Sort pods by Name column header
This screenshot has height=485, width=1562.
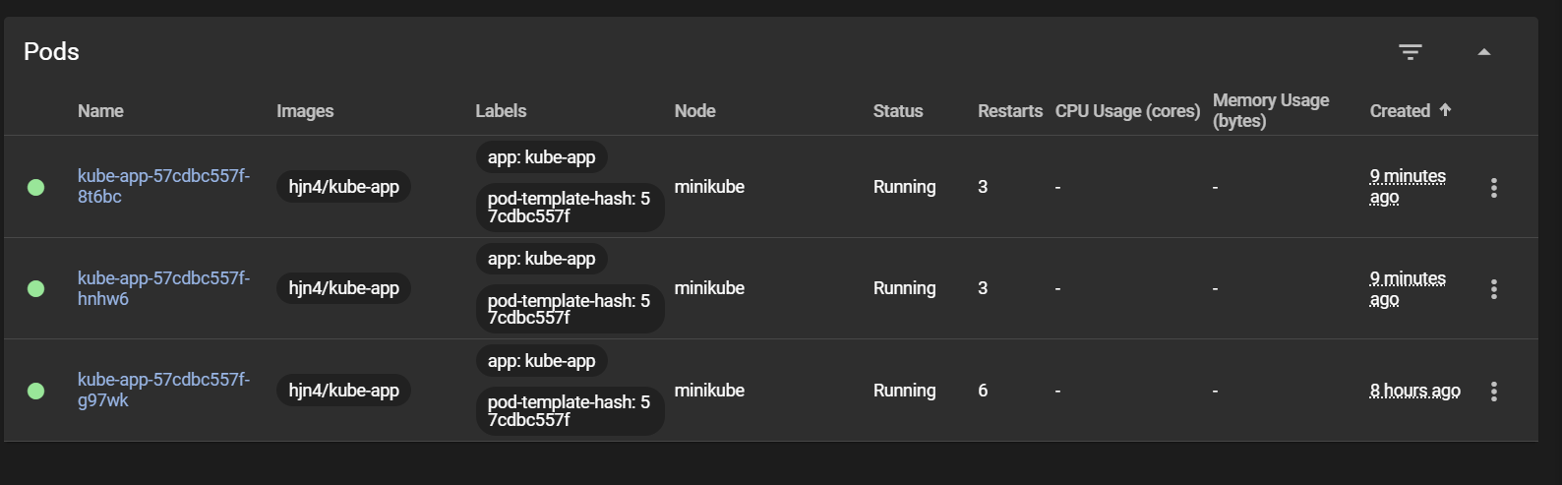[100, 111]
